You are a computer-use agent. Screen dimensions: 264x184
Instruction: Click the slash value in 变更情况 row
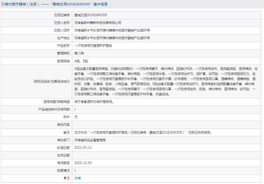75,170
